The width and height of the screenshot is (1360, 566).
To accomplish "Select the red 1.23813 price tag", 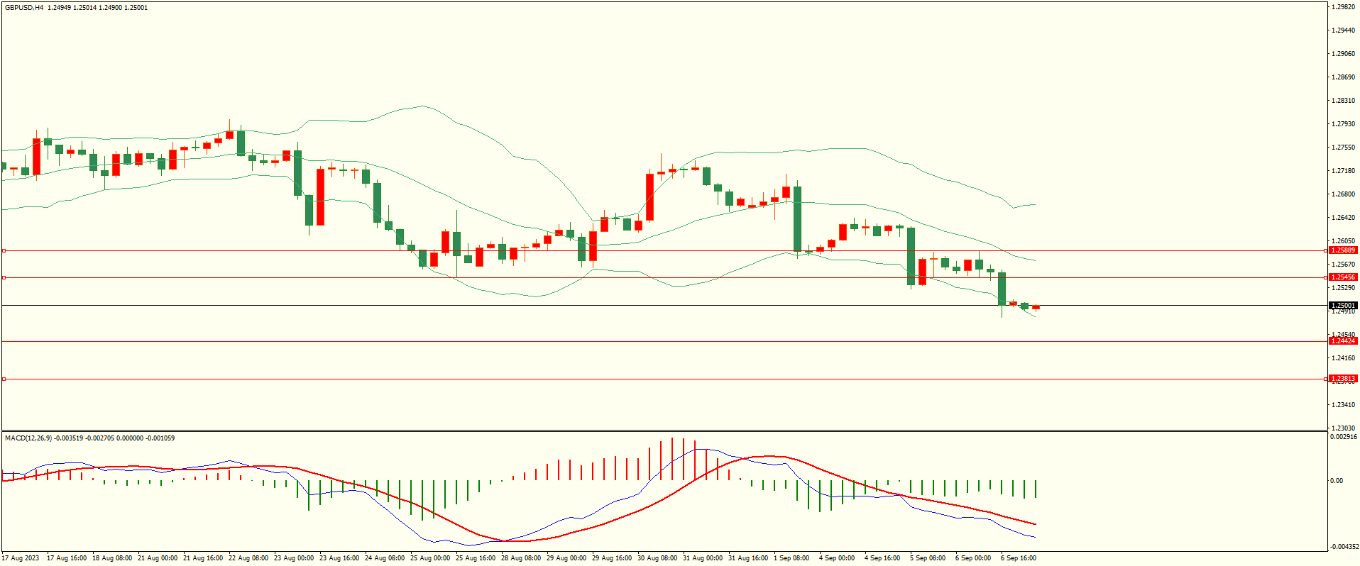I will (x=1343, y=379).
